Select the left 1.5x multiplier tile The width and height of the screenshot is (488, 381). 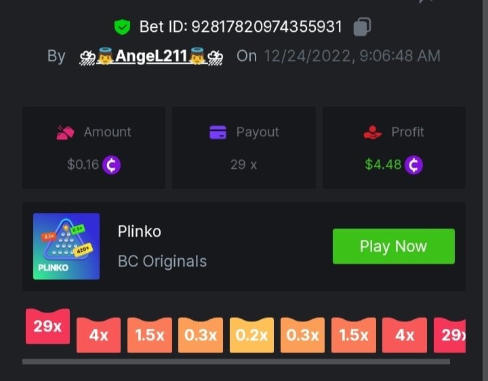(150, 335)
